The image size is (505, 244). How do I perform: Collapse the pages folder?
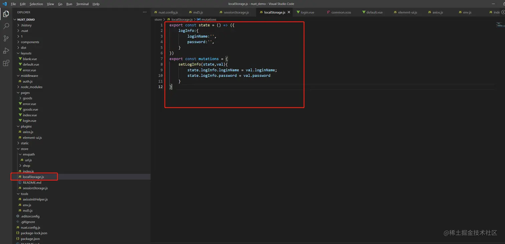click(x=25, y=93)
